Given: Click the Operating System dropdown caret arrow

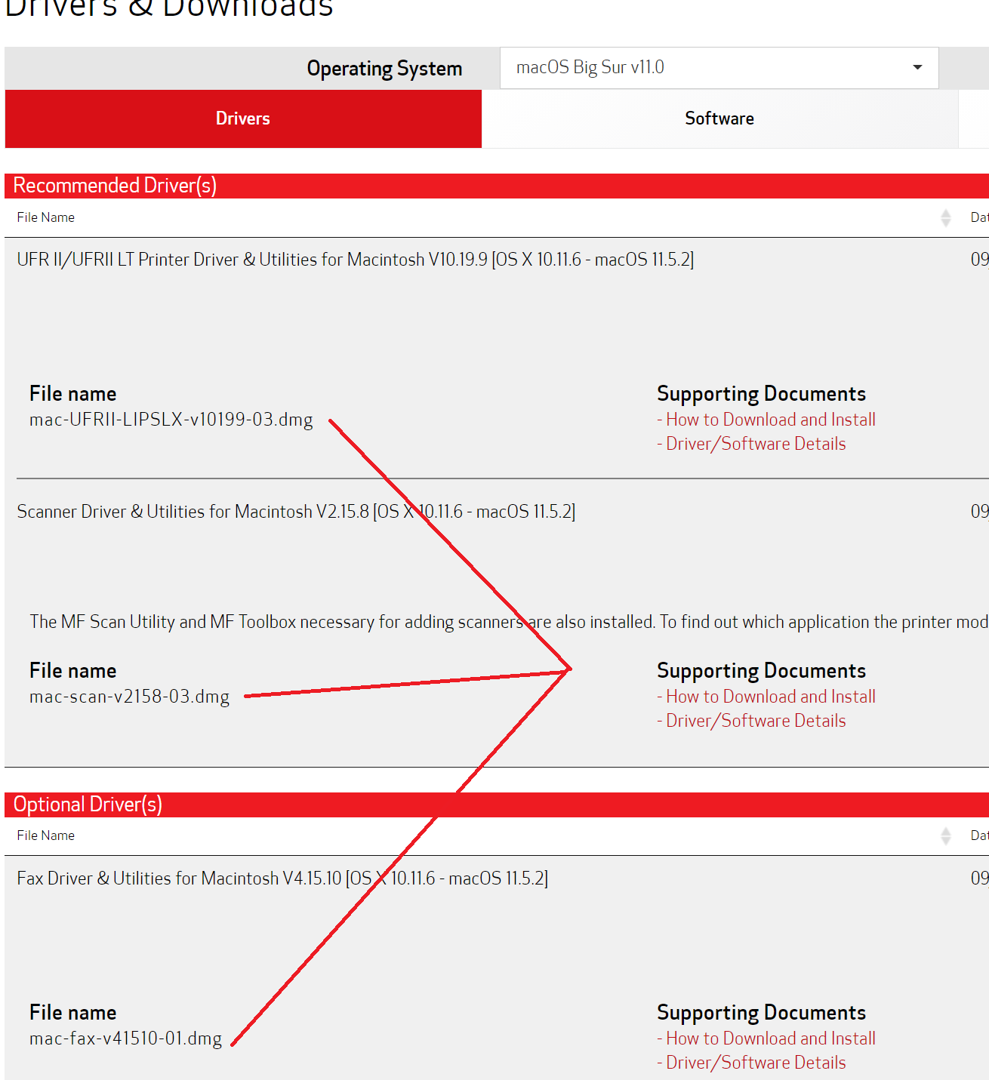Looking at the screenshot, I should [x=917, y=67].
